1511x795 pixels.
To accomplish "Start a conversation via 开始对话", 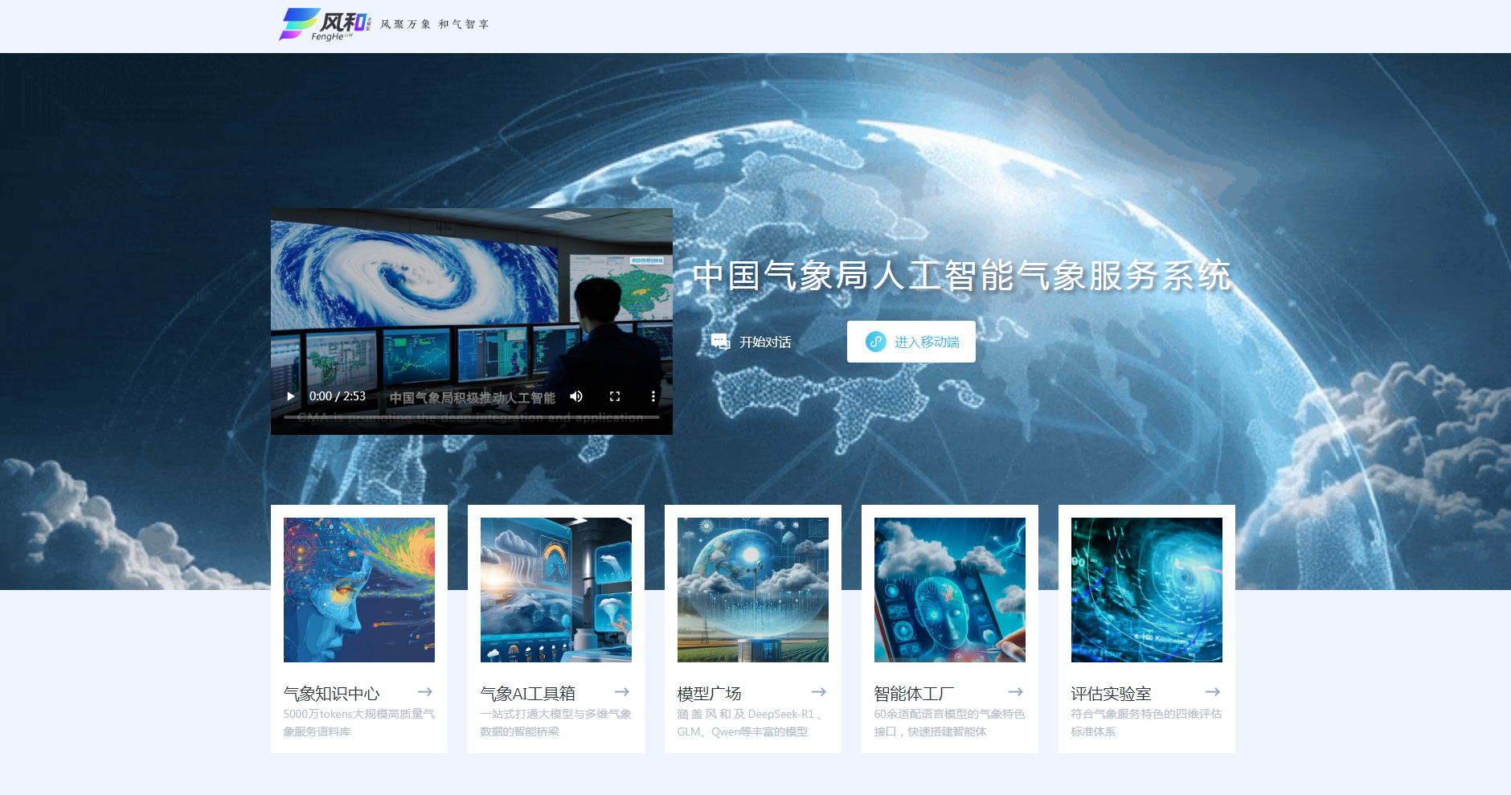I will [765, 342].
